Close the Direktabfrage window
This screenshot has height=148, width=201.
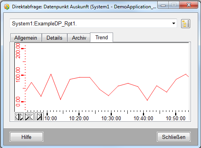point(189,5)
